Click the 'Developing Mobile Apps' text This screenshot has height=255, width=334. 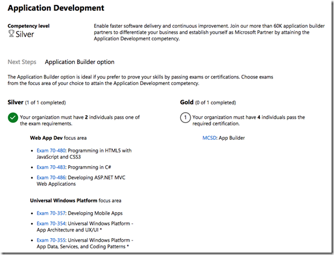click(95, 213)
